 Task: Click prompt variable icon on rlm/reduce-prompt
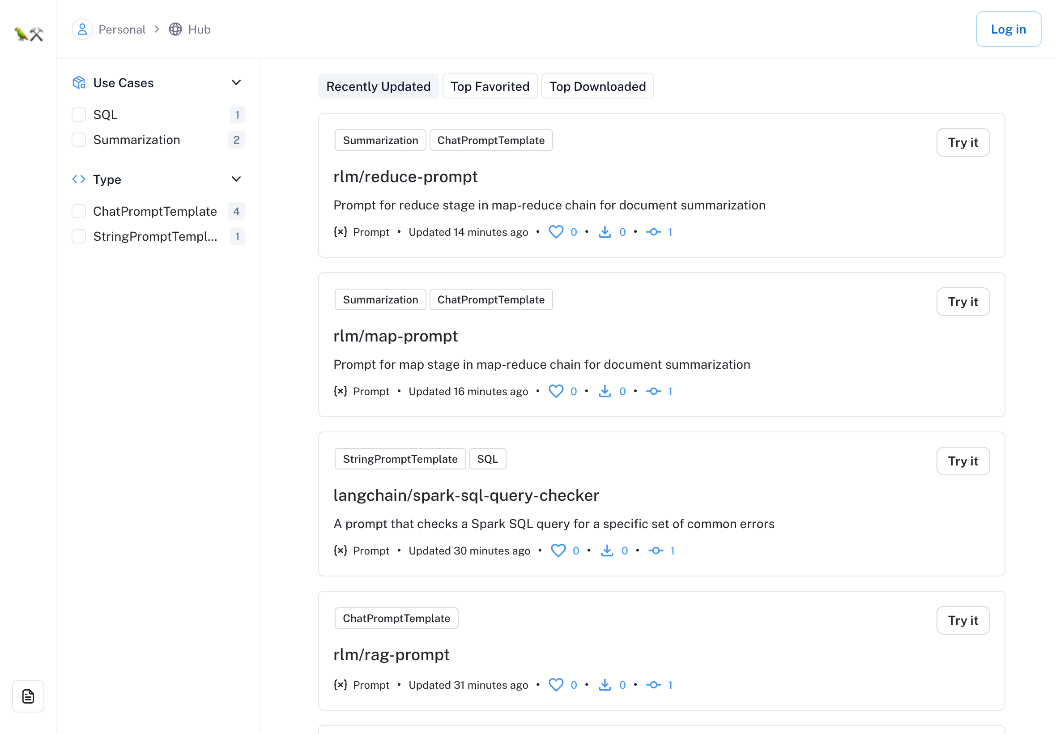coord(340,232)
